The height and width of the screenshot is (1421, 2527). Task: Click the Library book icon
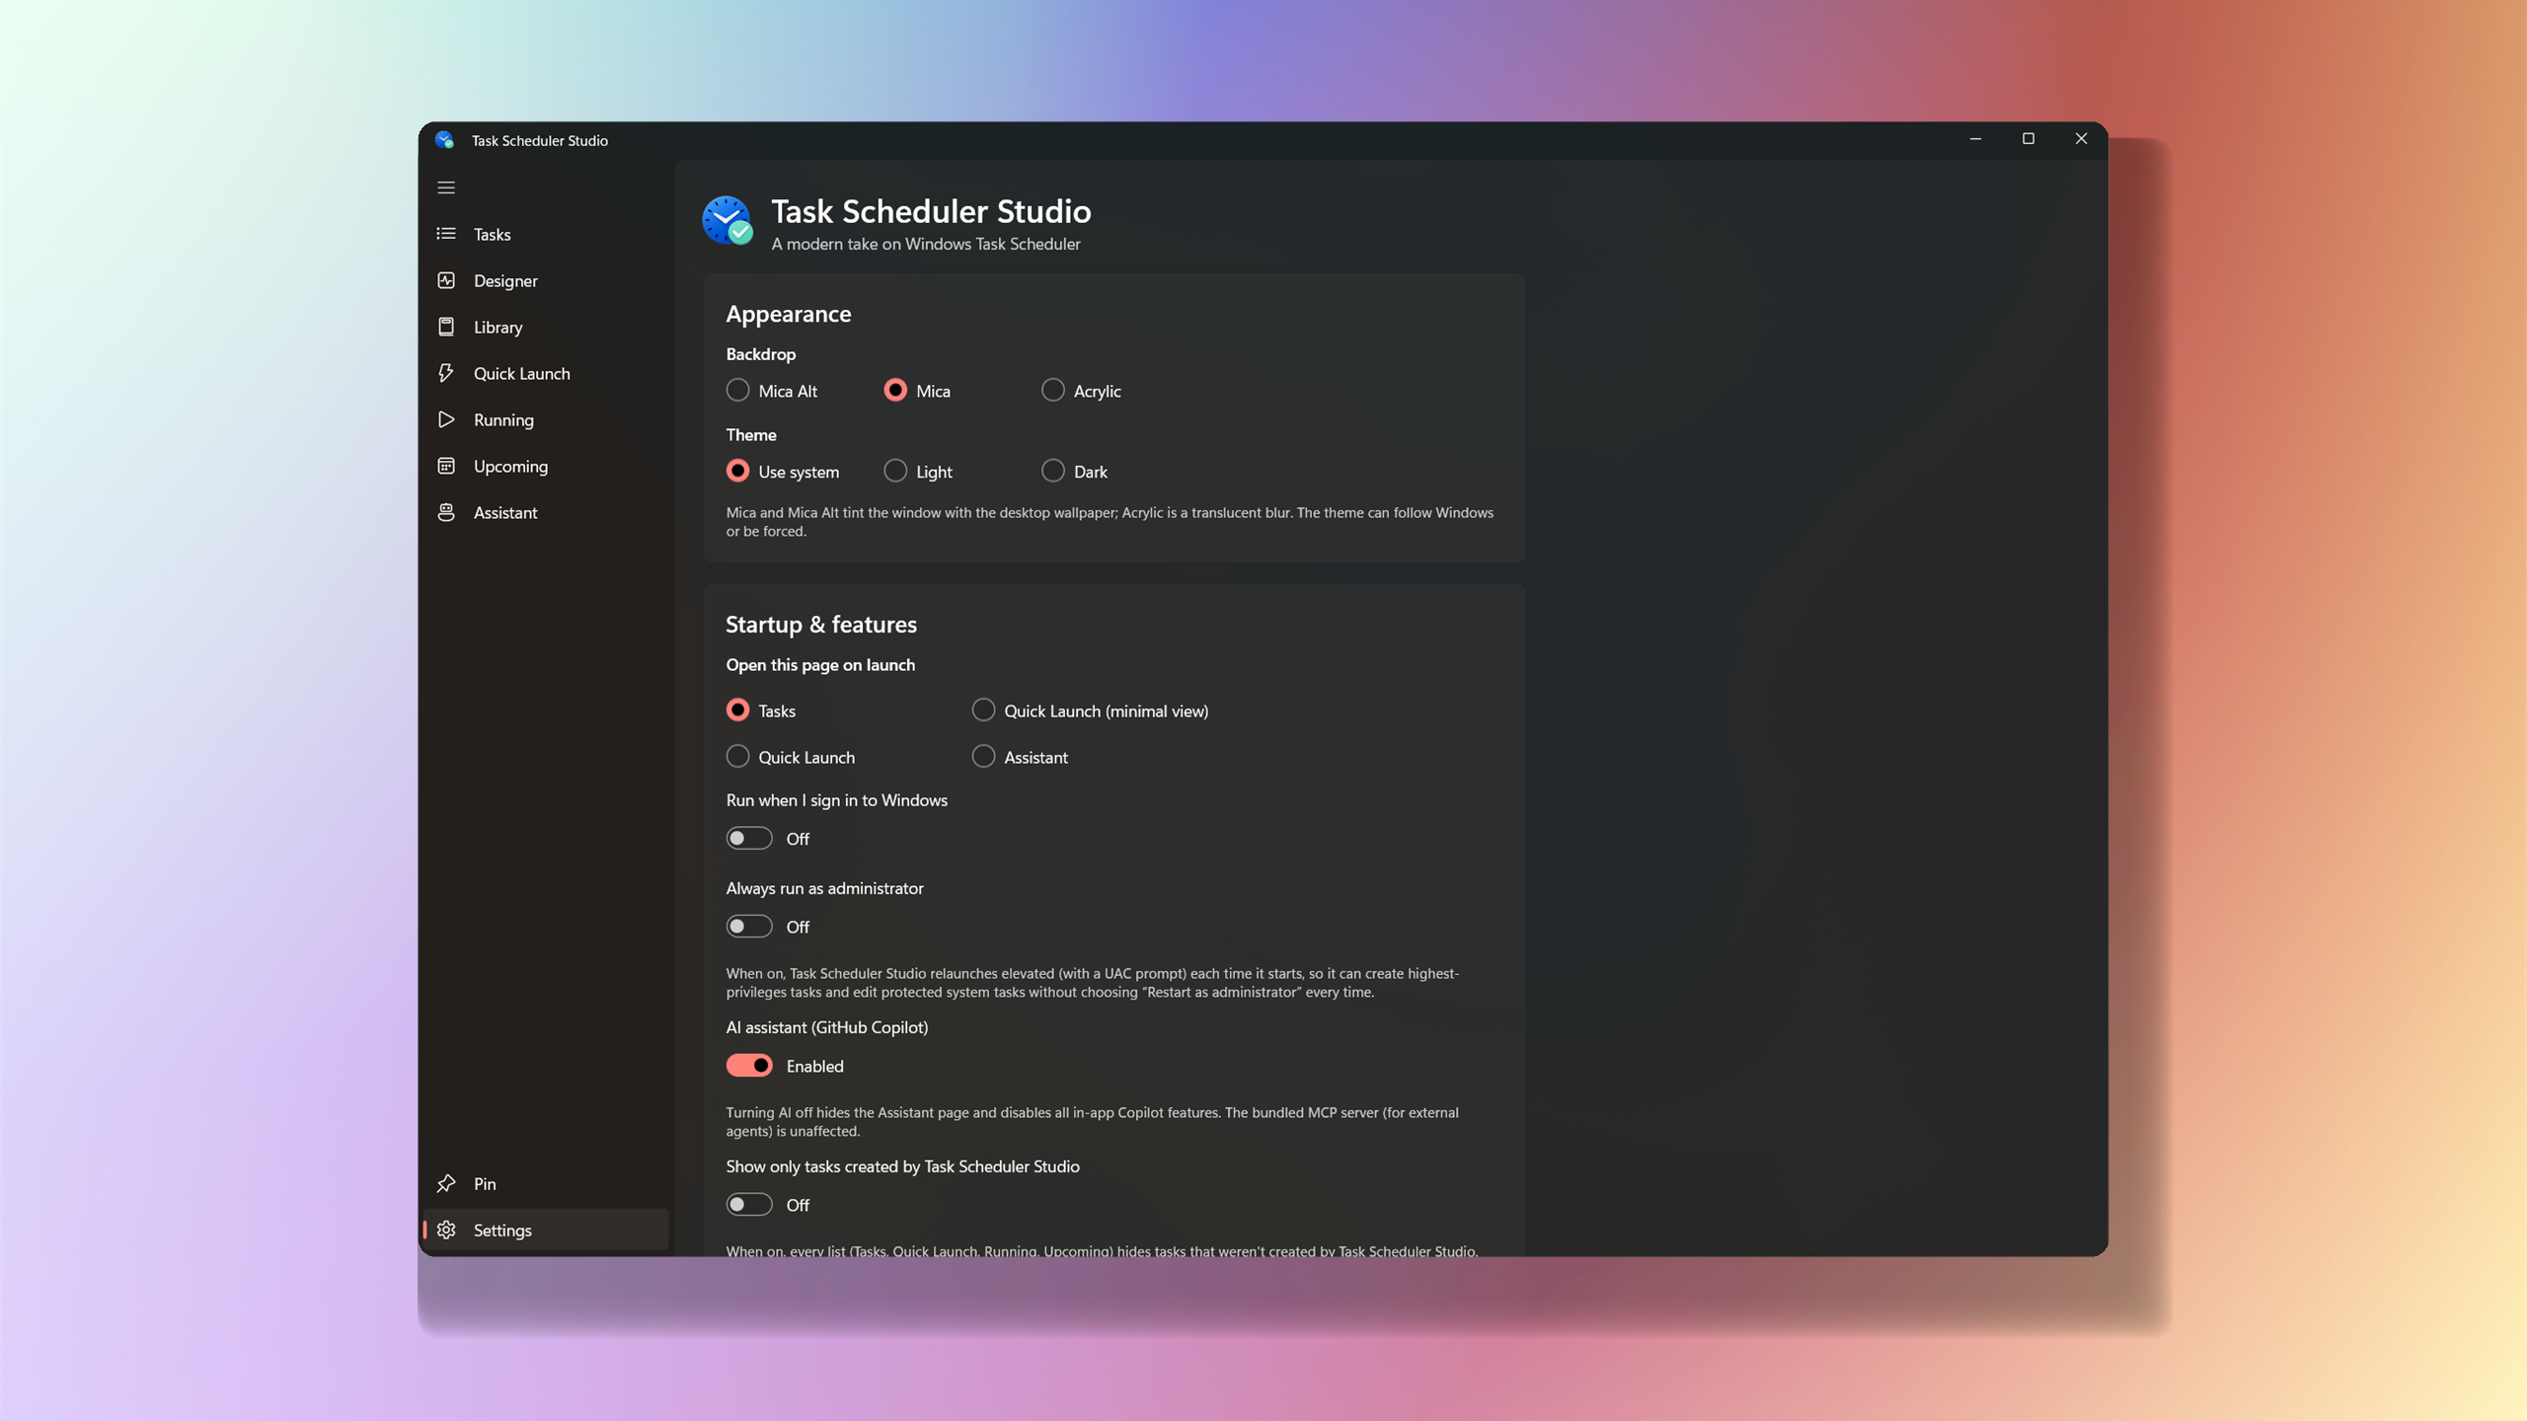[446, 327]
